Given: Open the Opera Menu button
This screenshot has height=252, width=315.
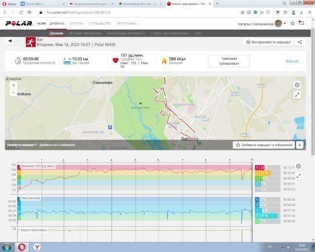Looking at the screenshot, I should (x=9, y=4).
